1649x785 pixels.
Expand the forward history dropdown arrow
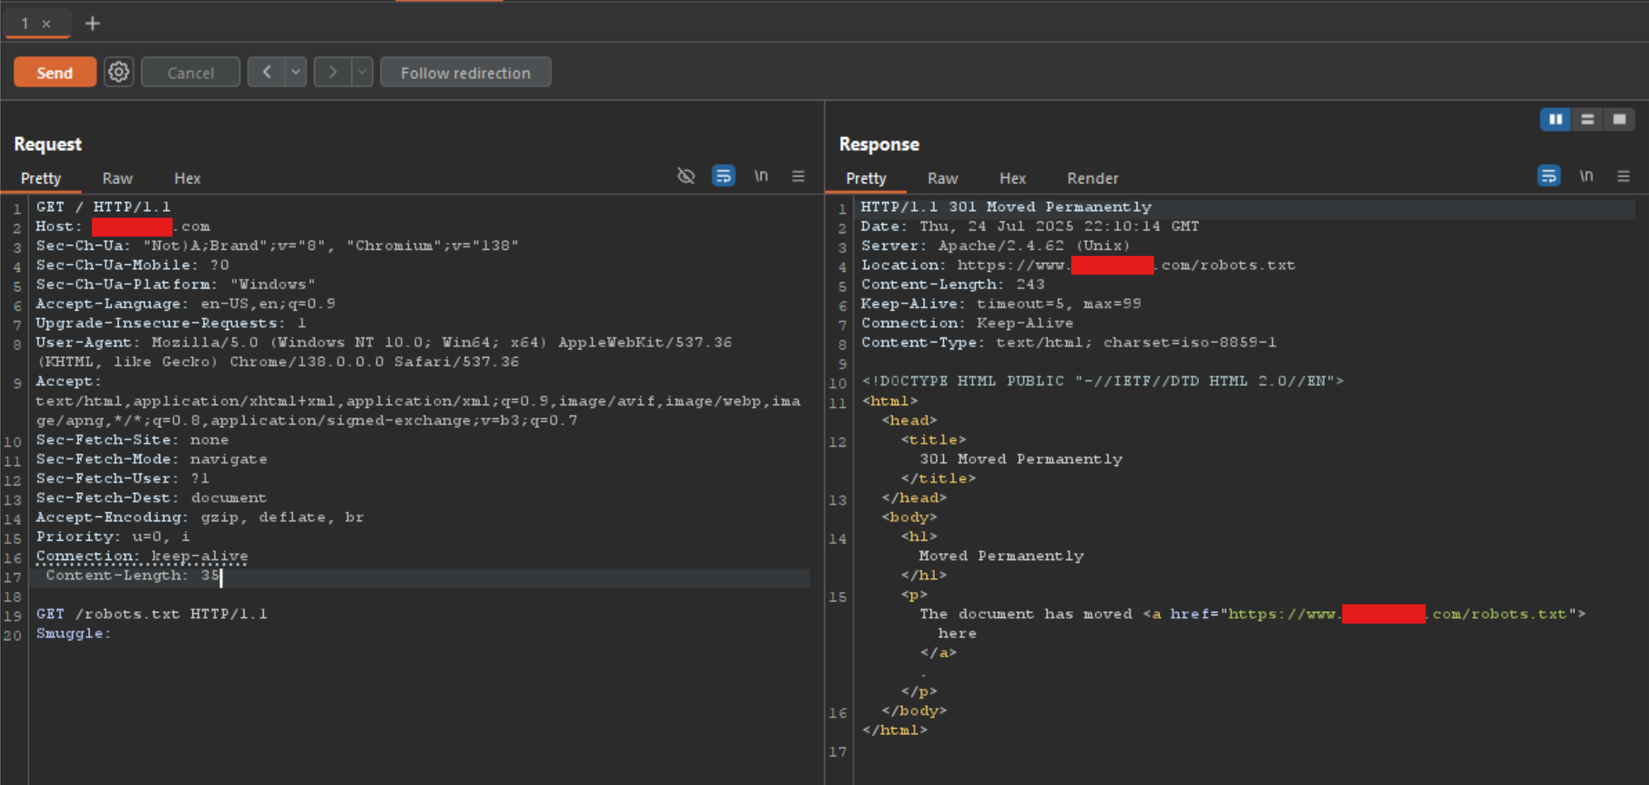click(x=362, y=73)
